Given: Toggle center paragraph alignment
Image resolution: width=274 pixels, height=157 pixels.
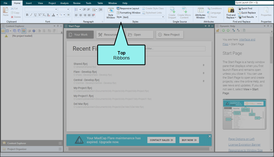Looking at the screenshot, I should point(80,15).
